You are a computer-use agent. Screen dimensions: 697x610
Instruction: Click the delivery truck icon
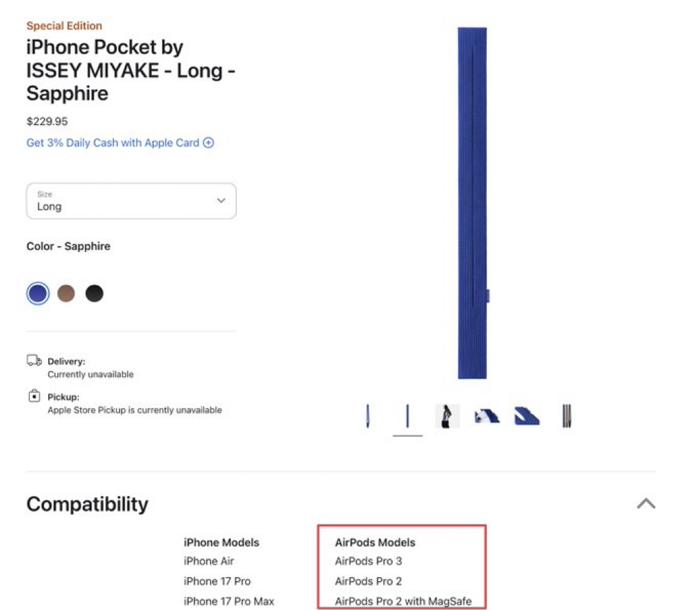[x=34, y=361]
